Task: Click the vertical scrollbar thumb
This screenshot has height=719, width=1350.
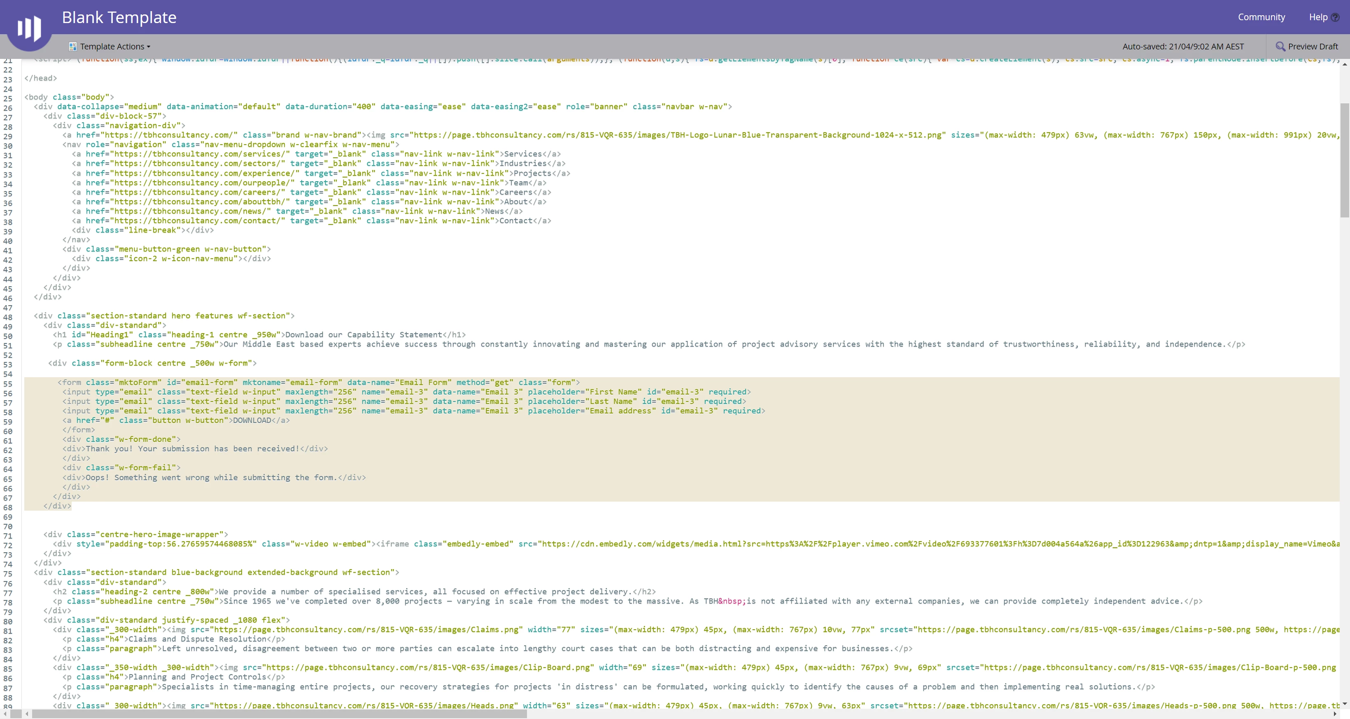Action: pyautogui.click(x=1344, y=160)
